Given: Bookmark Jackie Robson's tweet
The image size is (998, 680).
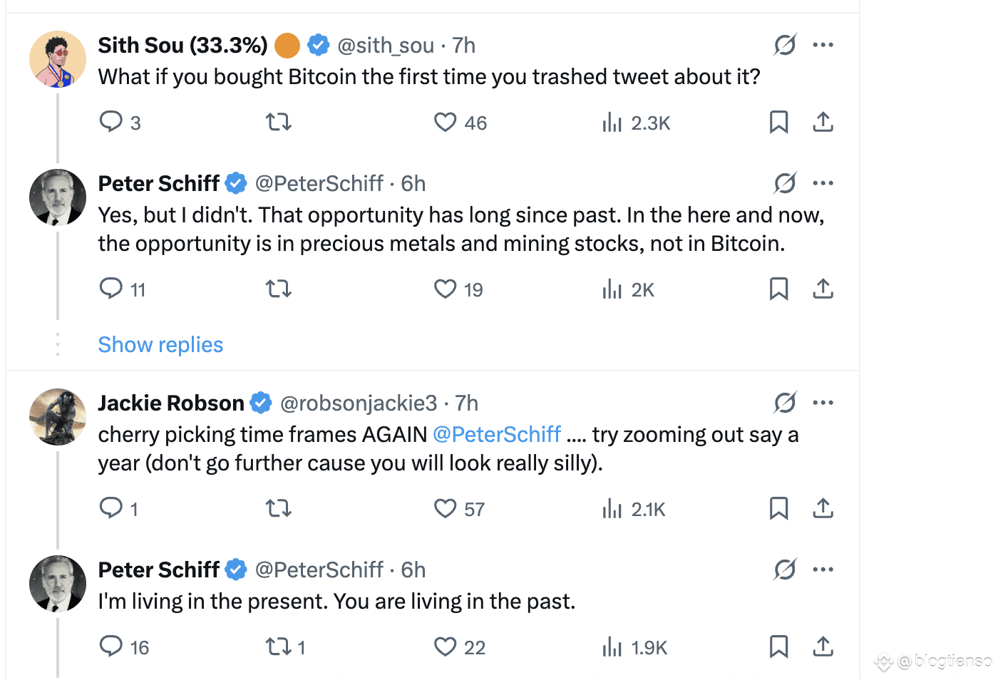Looking at the screenshot, I should (x=778, y=508).
